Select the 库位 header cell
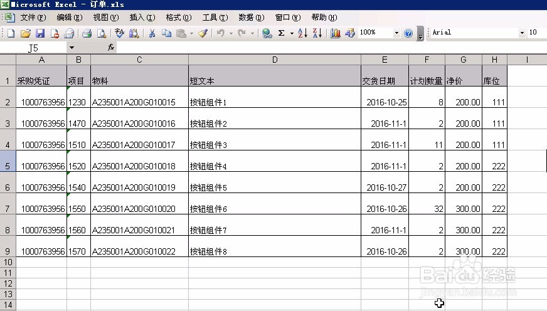The height and width of the screenshot is (311, 547). click(494, 76)
